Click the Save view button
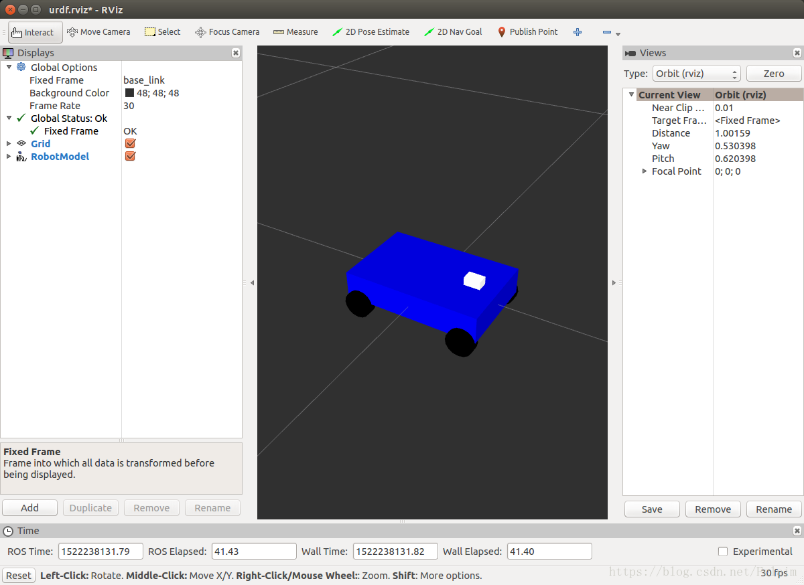The image size is (804, 585). point(652,509)
